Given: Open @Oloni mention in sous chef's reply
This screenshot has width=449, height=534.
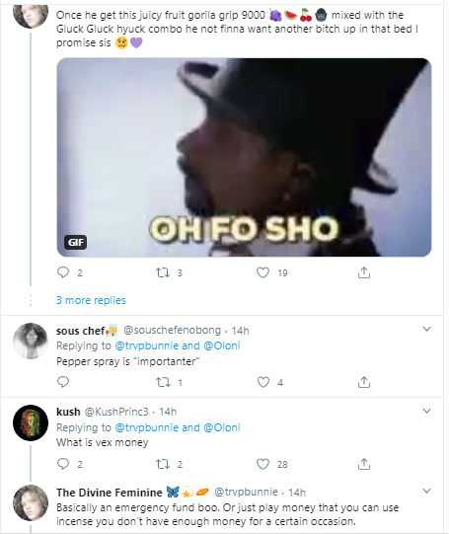Looking at the screenshot, I should coord(222,345).
